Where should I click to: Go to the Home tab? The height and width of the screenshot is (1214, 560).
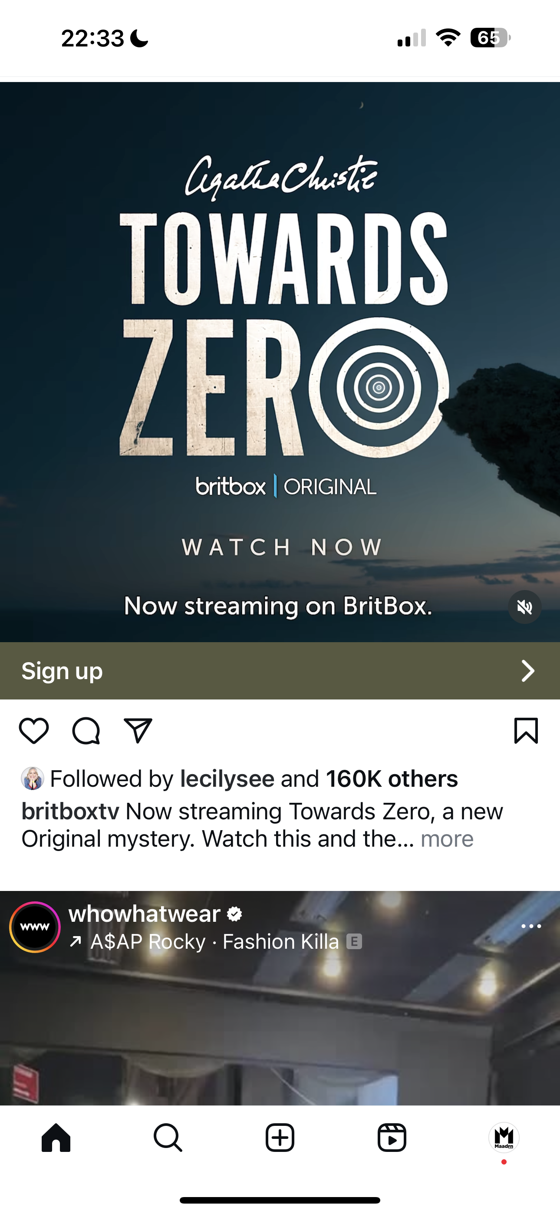click(x=56, y=1138)
